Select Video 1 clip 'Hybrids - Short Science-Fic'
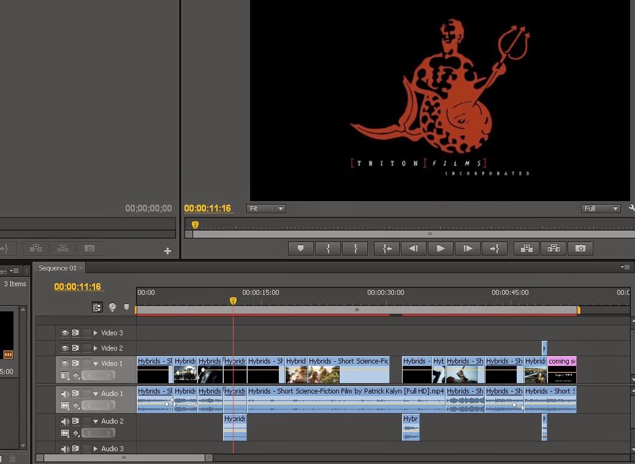Viewport: 635px width, 464px height. [349, 369]
